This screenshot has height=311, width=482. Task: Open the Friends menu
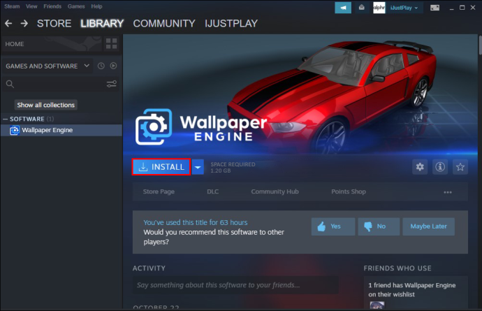coord(52,6)
